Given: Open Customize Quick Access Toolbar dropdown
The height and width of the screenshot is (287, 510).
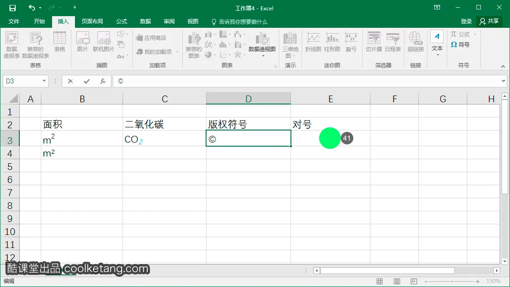Looking at the screenshot, I should 75,7.
